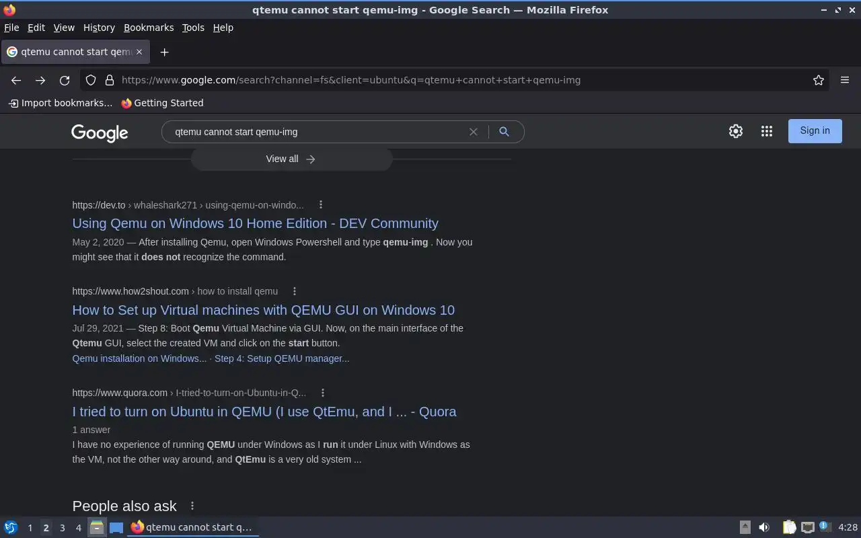The image size is (861, 538).
Task: Open the network tray icon
Action: (x=808, y=527)
